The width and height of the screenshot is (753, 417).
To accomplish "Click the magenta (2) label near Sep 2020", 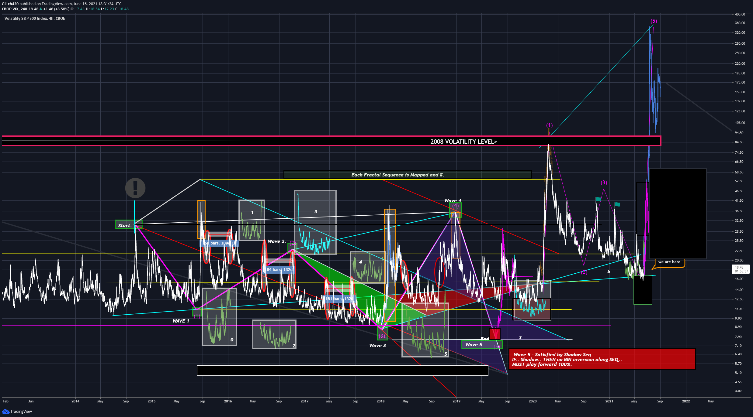I will click(x=584, y=272).
